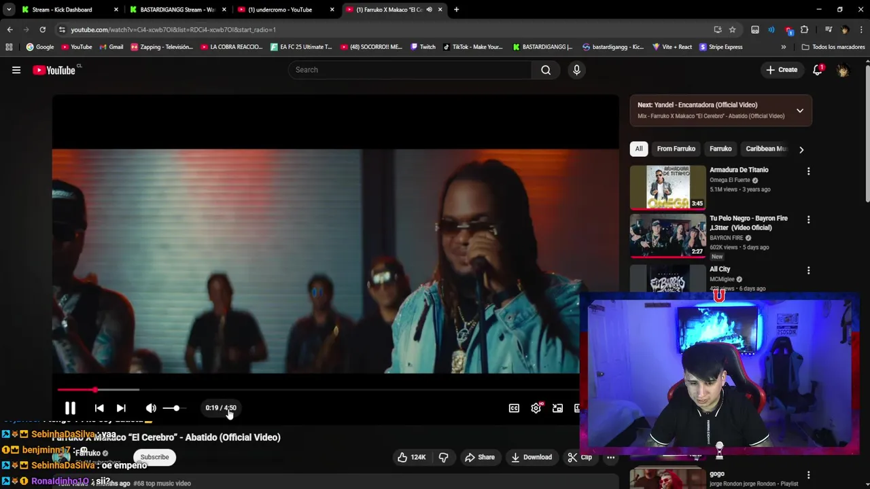
Task: Search by voice with the microphone icon
Action: point(576,70)
